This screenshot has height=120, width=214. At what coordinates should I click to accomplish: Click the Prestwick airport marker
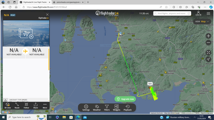120,33
